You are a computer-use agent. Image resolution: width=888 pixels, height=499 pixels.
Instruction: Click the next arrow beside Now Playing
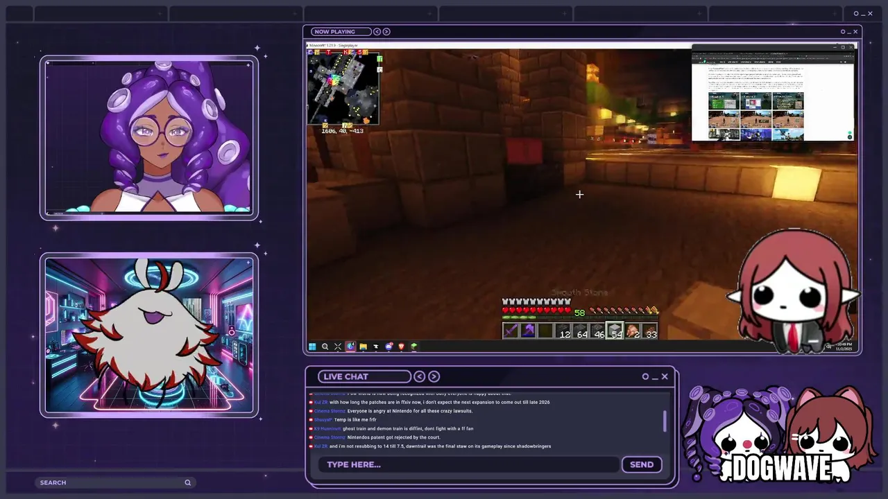click(x=386, y=31)
